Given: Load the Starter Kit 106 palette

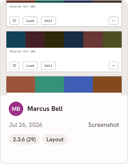Looking at the screenshot, I should (30, 66).
